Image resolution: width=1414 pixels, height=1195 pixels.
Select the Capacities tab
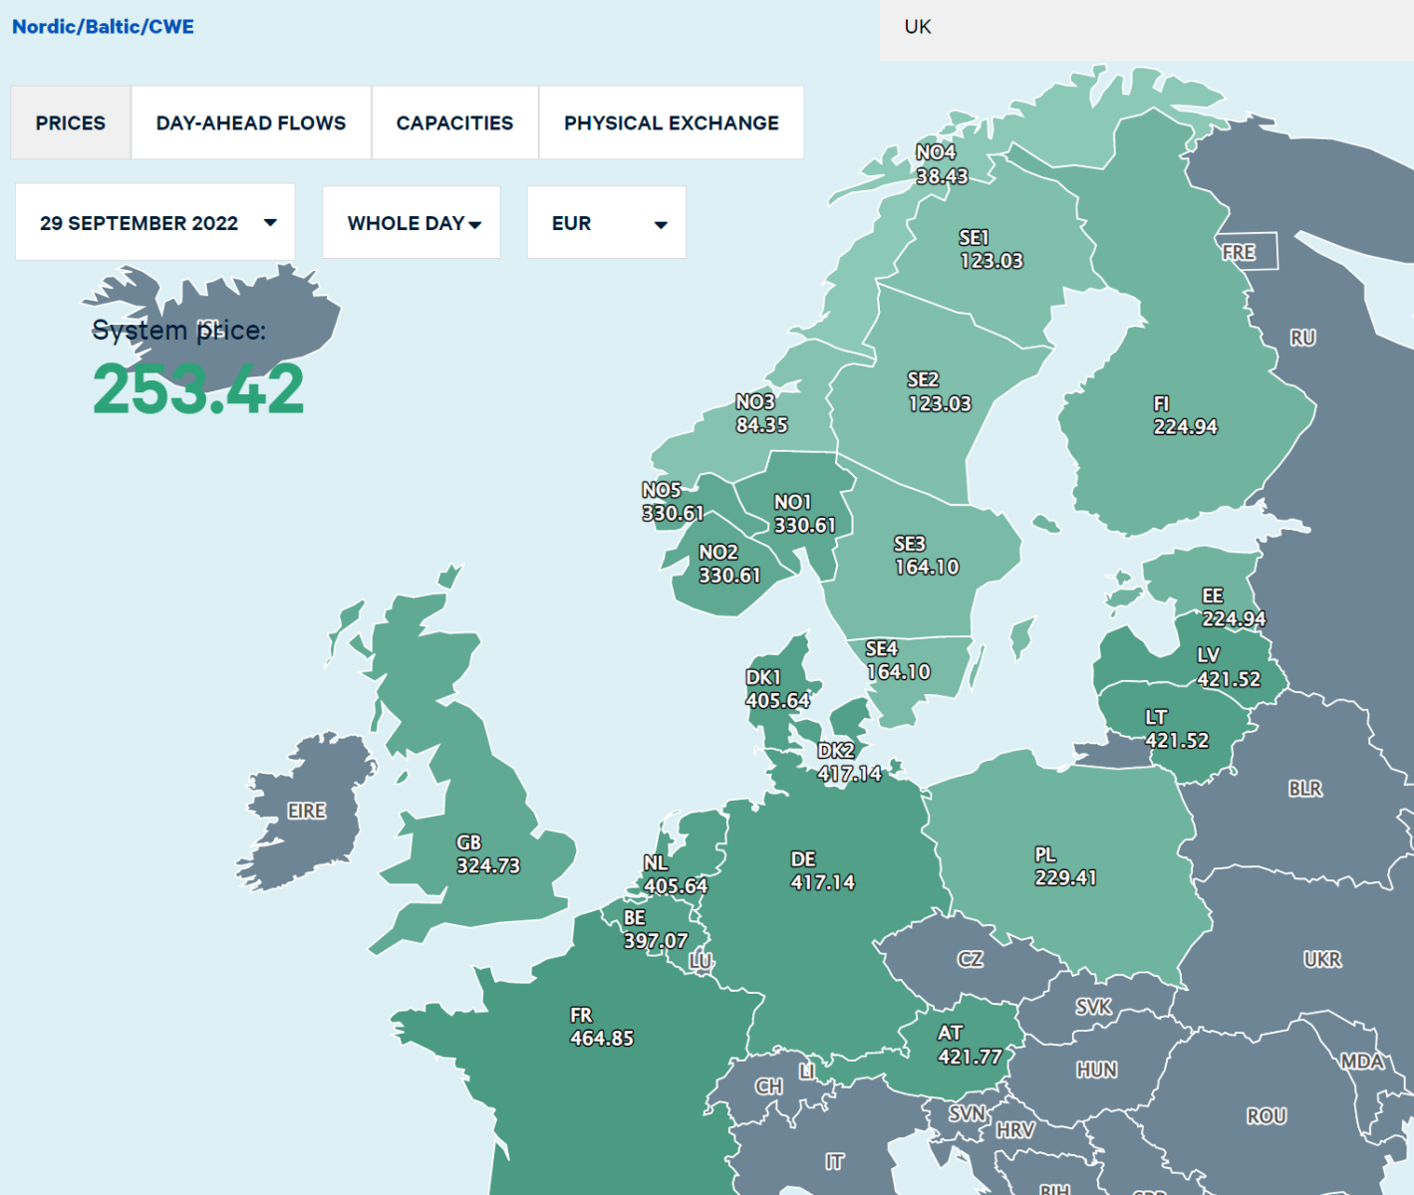[x=454, y=122]
